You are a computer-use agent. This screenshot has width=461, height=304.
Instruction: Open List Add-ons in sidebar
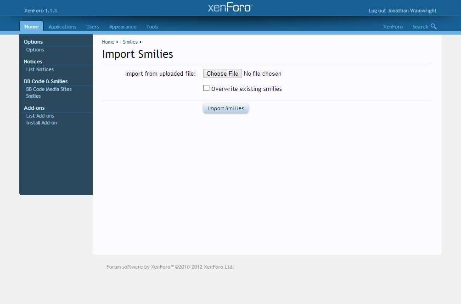tap(40, 116)
